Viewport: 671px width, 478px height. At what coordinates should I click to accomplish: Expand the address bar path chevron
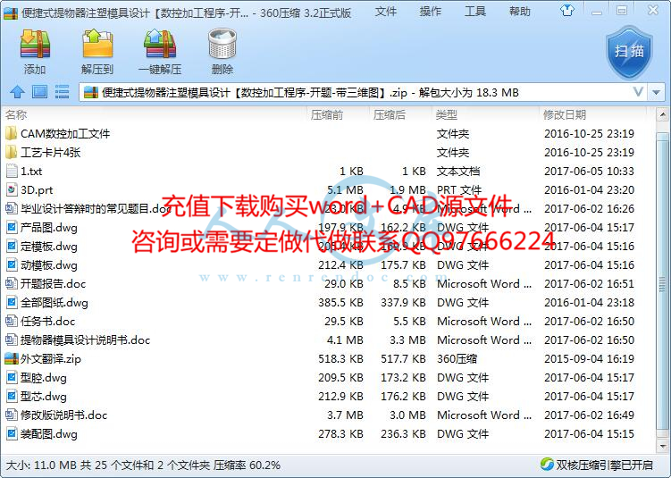tap(638, 91)
